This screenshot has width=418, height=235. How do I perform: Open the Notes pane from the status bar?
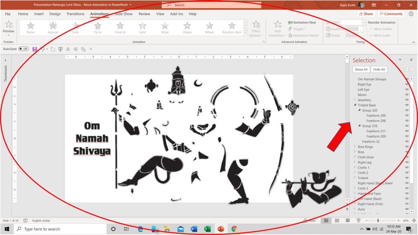click(x=309, y=221)
